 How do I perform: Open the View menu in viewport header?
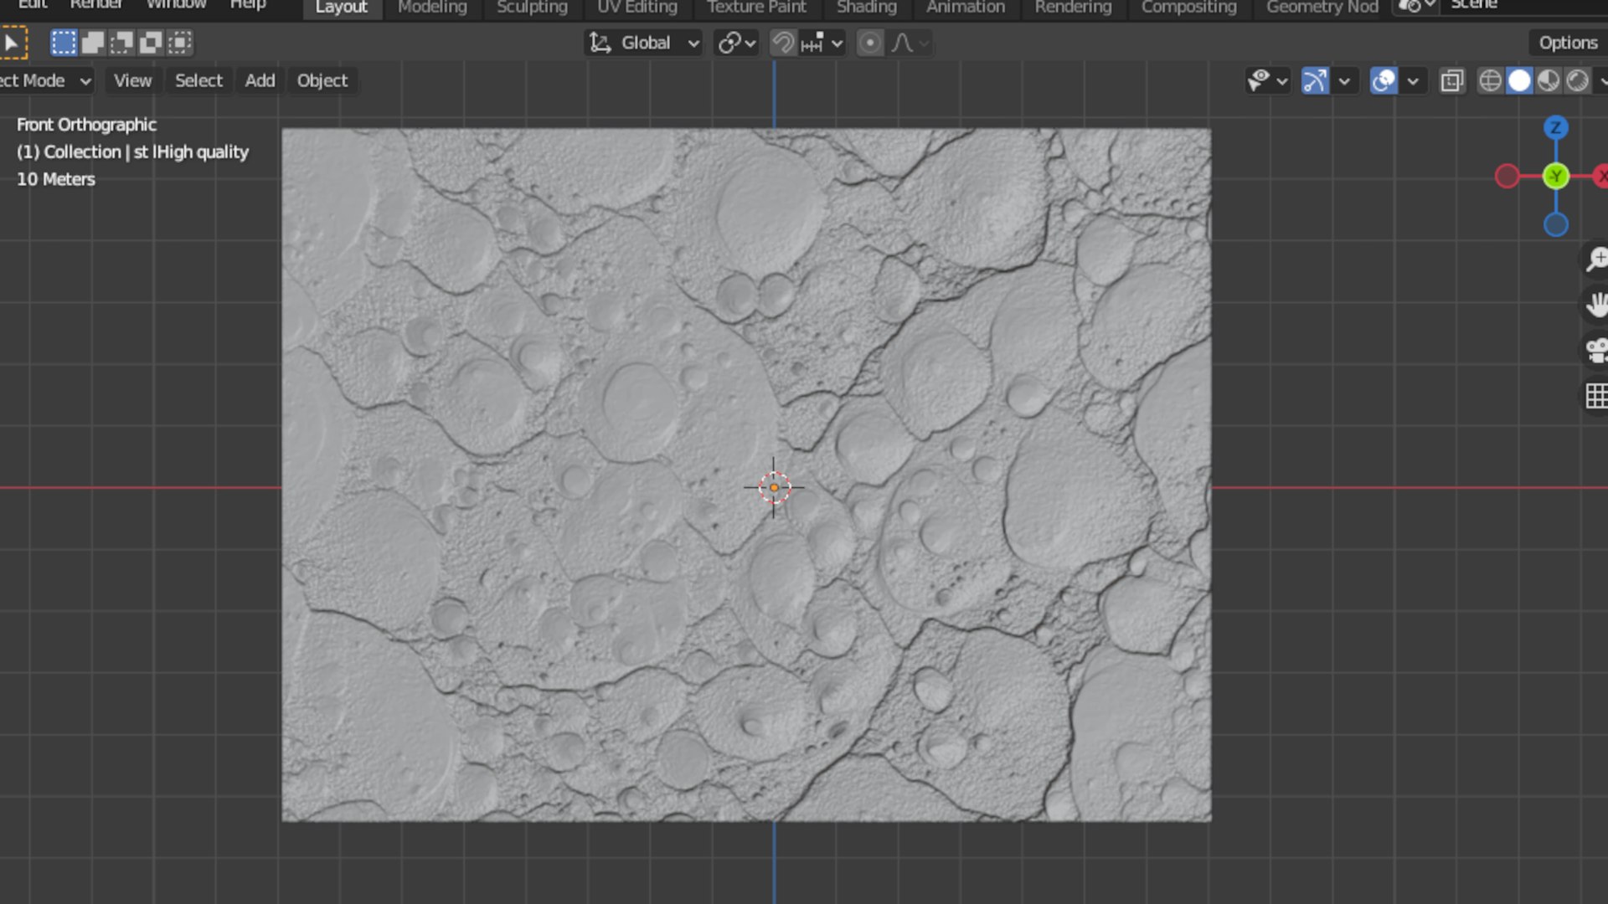pos(132,81)
